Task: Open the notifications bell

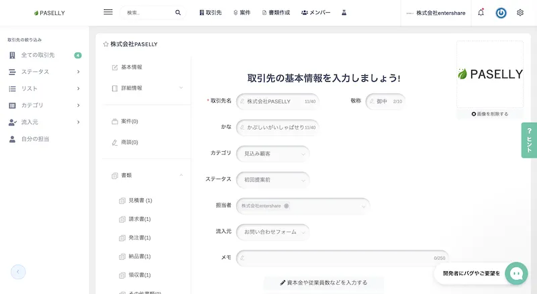Action: pos(481,13)
